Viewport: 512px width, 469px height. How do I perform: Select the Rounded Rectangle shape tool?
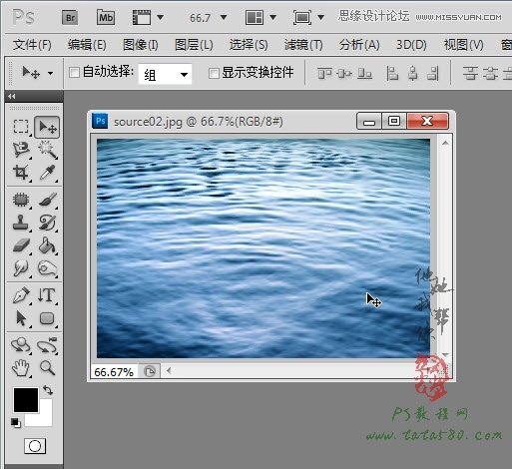pos(47,318)
